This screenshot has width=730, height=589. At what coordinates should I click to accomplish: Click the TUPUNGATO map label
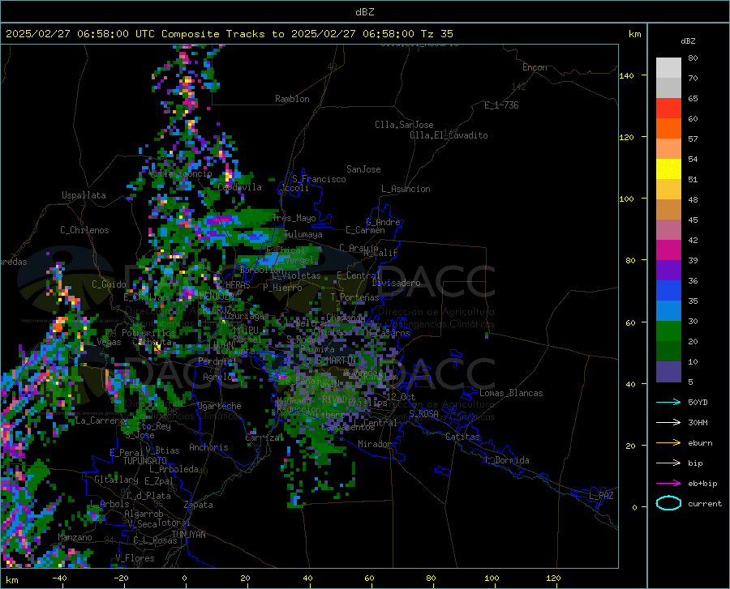coord(145,461)
